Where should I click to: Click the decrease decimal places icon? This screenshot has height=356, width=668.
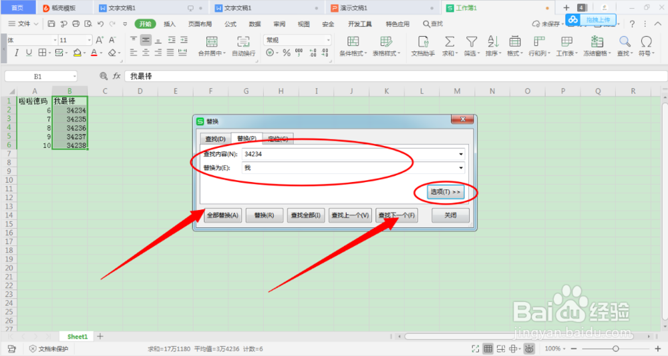pyautogui.click(x=325, y=53)
